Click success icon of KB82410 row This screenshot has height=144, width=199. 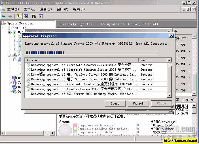(x=28, y=84)
